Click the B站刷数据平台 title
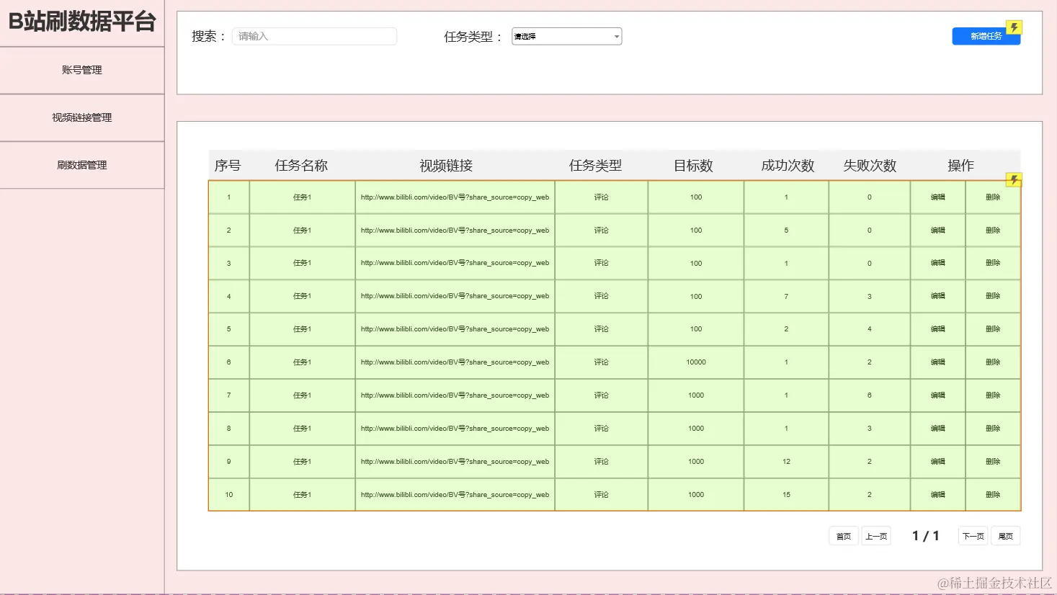1057x595 pixels. click(82, 22)
